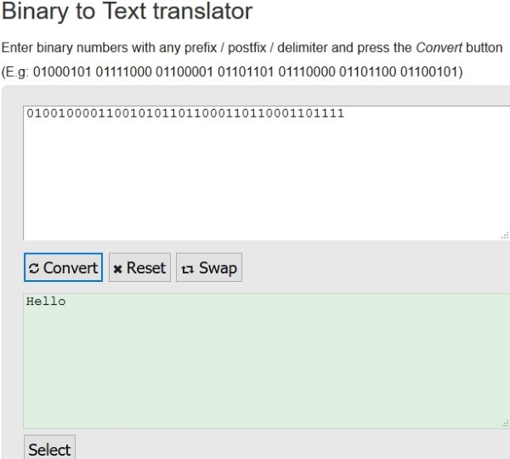Click the binary string in the input box
This screenshot has height=459, width=510.
tap(184, 113)
